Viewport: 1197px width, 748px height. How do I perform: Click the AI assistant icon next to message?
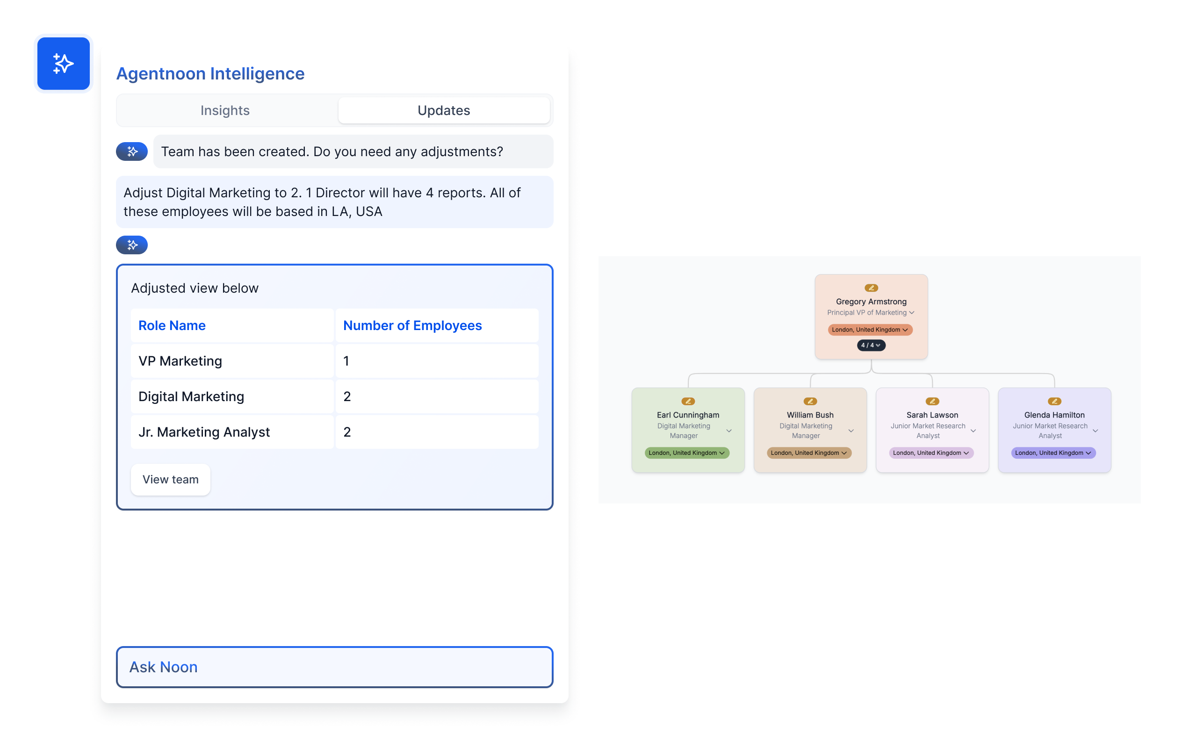(132, 151)
